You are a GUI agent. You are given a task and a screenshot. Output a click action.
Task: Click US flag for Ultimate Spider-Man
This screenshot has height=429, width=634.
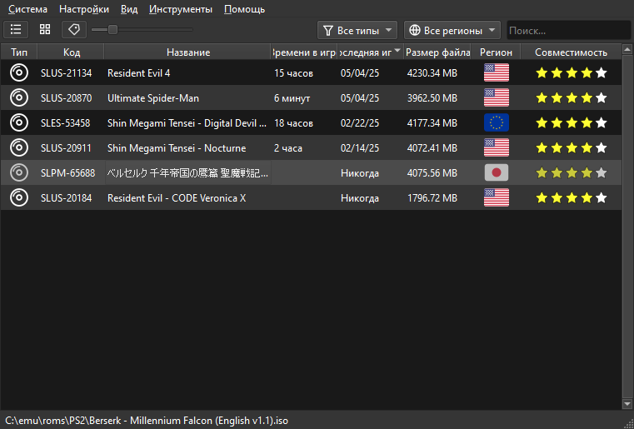pyautogui.click(x=497, y=97)
